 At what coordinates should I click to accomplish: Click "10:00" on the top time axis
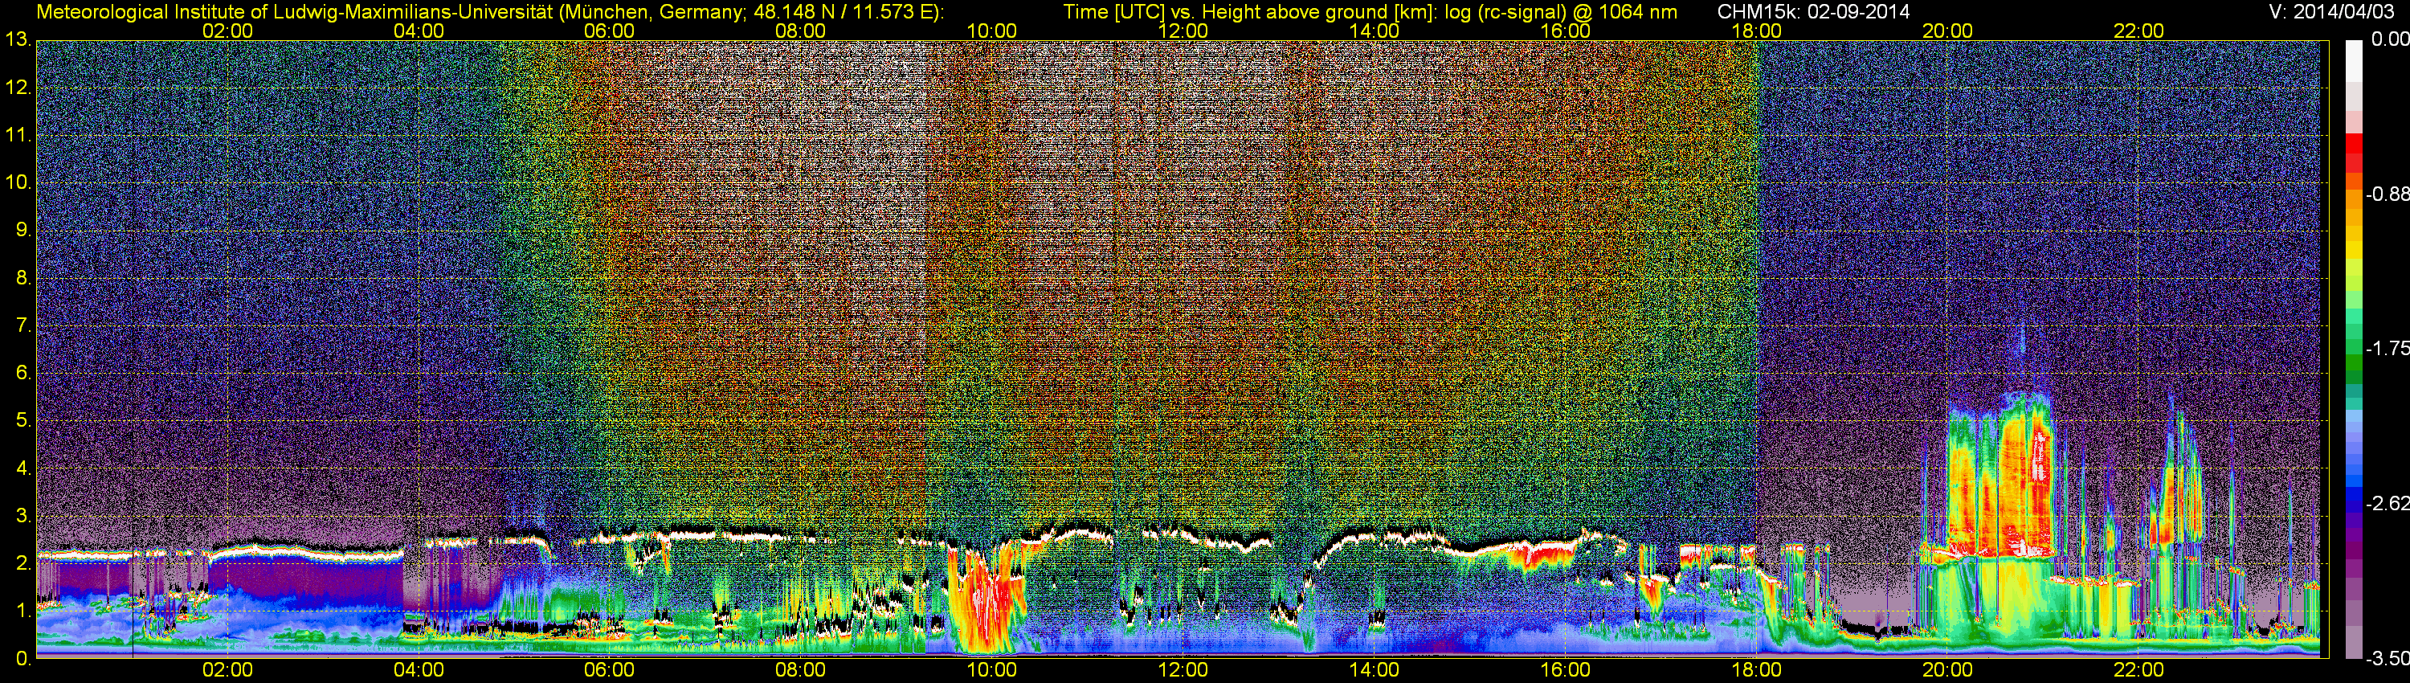(x=991, y=31)
